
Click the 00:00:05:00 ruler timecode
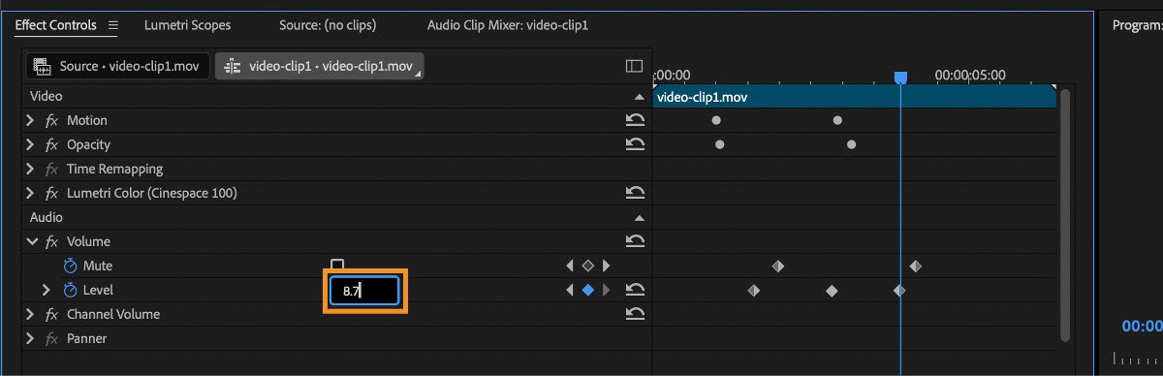pyautogui.click(x=970, y=75)
